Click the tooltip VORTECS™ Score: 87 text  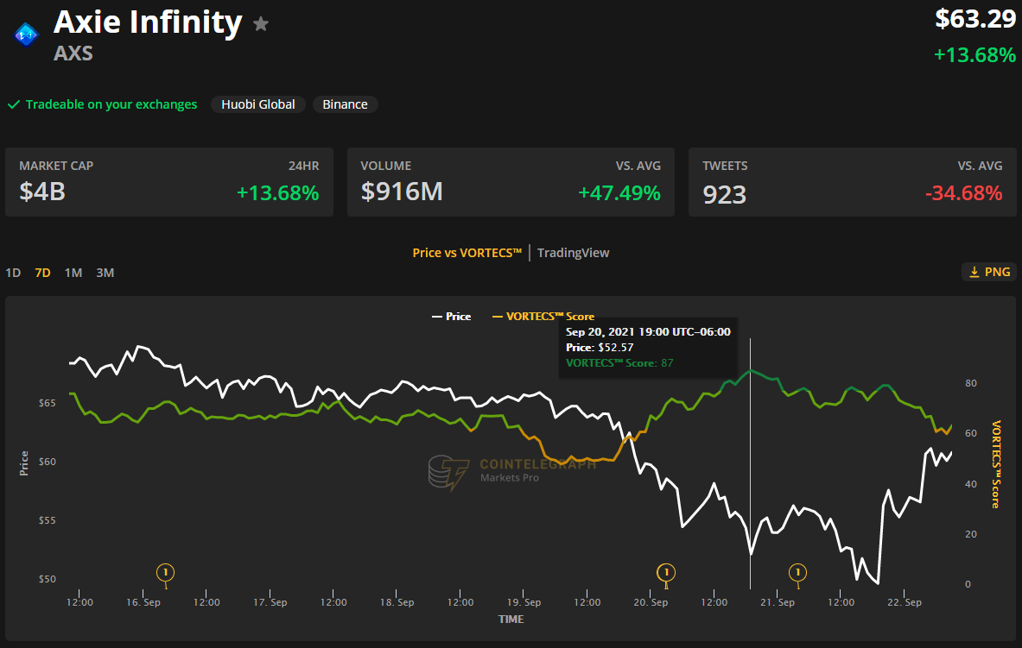619,363
